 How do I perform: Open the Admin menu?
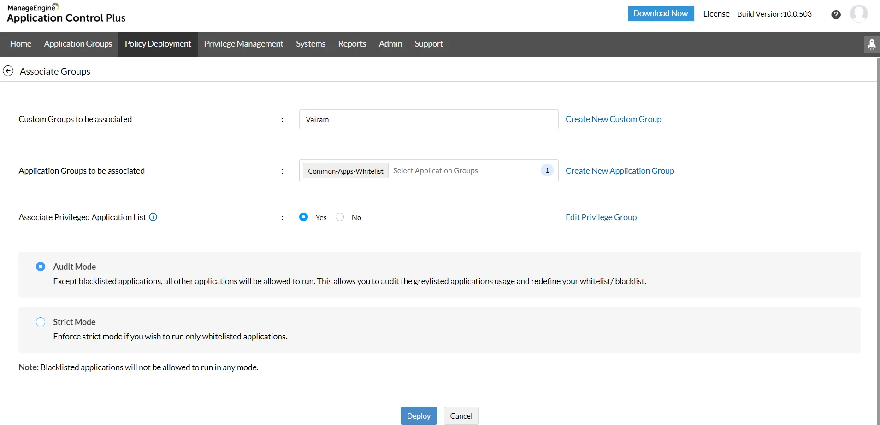pyautogui.click(x=390, y=44)
